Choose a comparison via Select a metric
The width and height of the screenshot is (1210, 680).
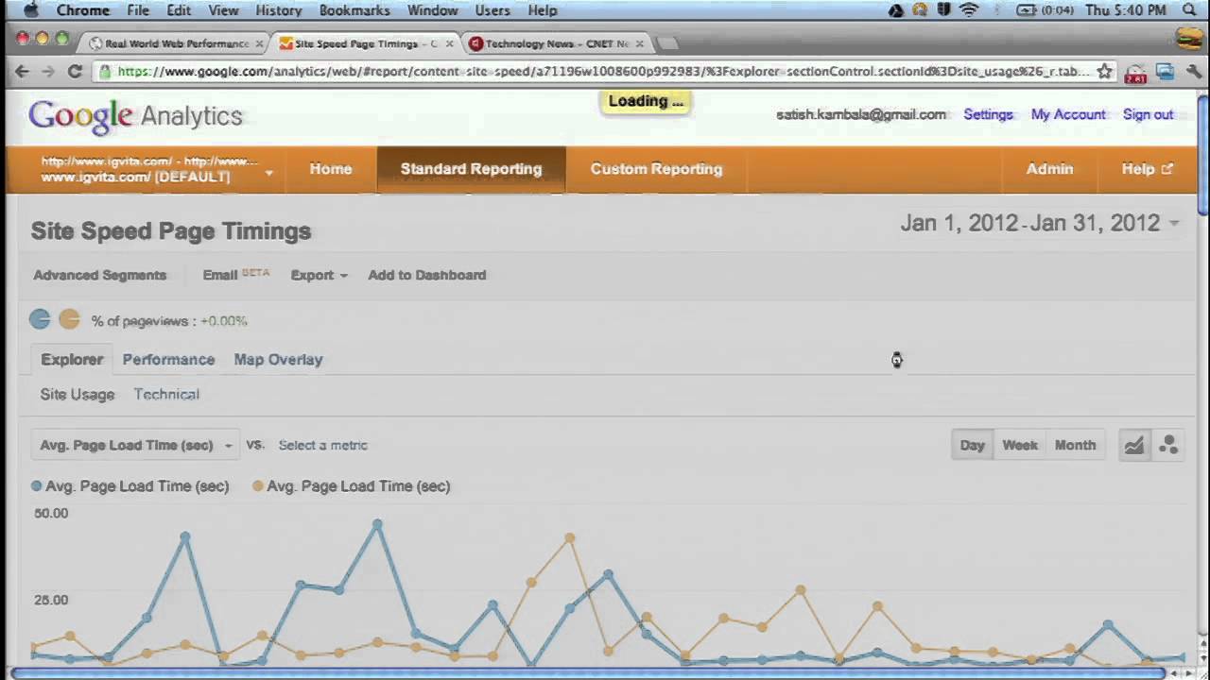coord(322,445)
